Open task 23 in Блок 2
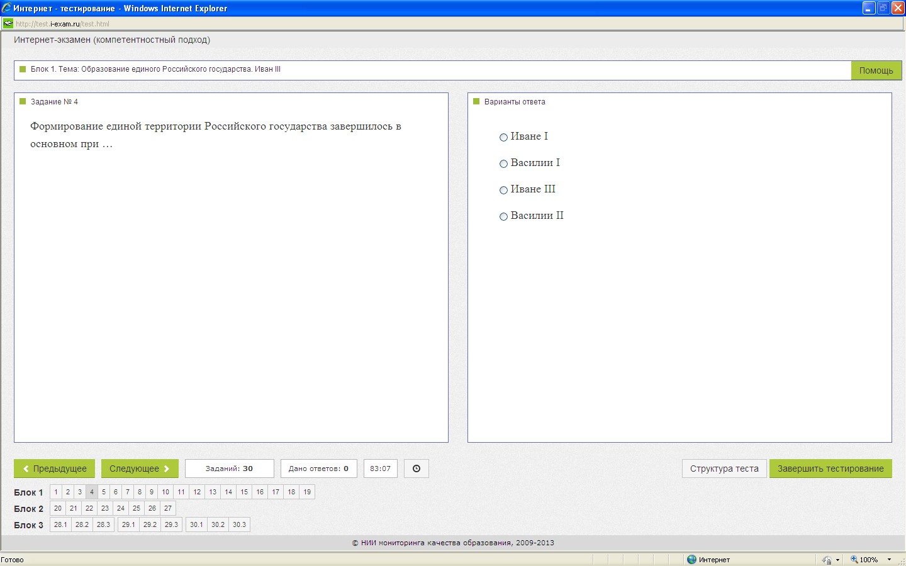This screenshot has width=906, height=566. pyautogui.click(x=105, y=508)
